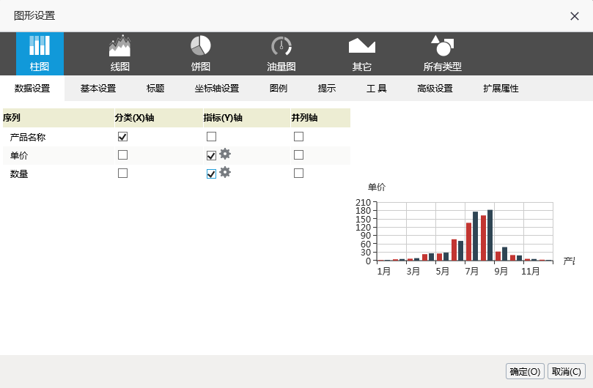The height and width of the screenshot is (388, 593).
Task: Click the 分类(X)轴 column header
Action: coord(158,118)
